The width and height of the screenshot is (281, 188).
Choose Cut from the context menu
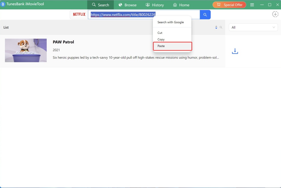pyautogui.click(x=160, y=33)
